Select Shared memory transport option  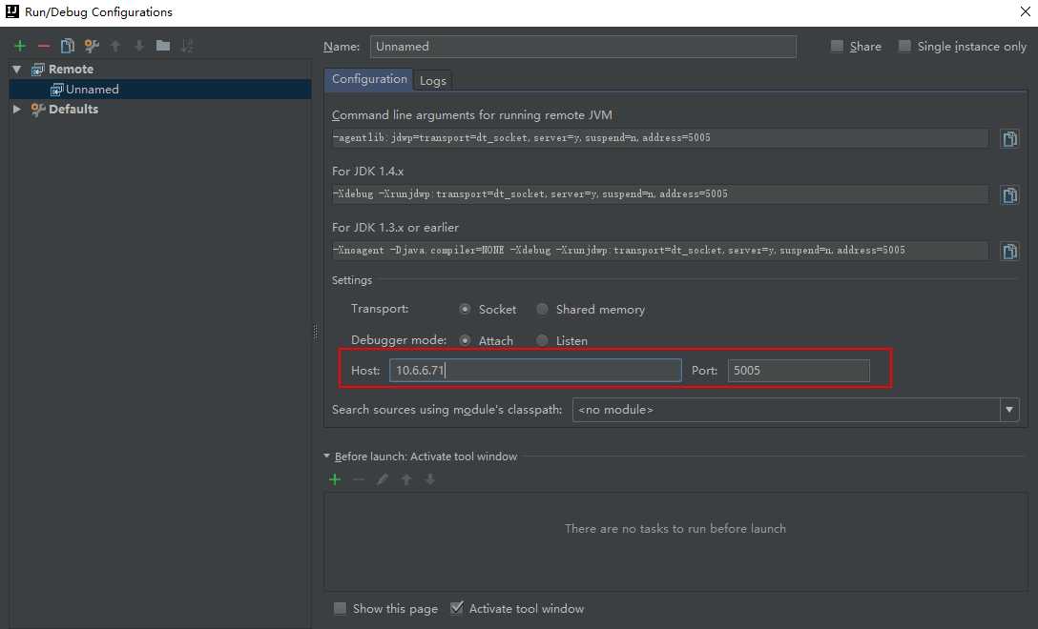coord(543,309)
